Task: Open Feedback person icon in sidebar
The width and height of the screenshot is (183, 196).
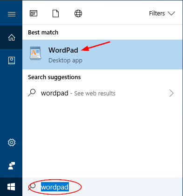Action: pyautogui.click(x=12, y=166)
